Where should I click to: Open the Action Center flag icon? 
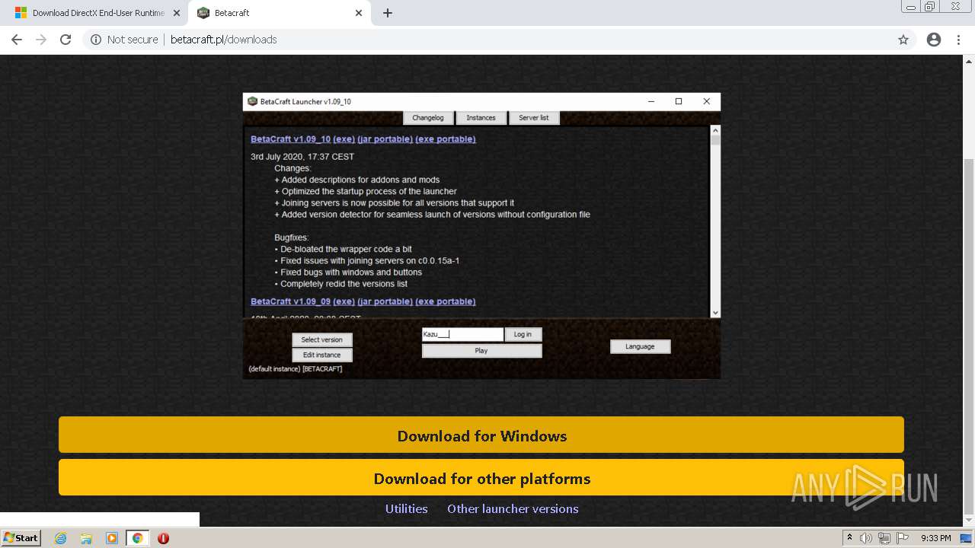[903, 538]
